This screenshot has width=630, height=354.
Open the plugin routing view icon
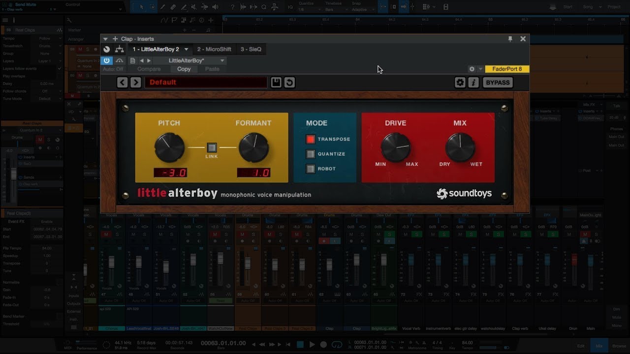[119, 49]
